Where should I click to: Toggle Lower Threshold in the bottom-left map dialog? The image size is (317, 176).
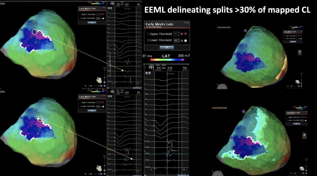coord(80,106)
